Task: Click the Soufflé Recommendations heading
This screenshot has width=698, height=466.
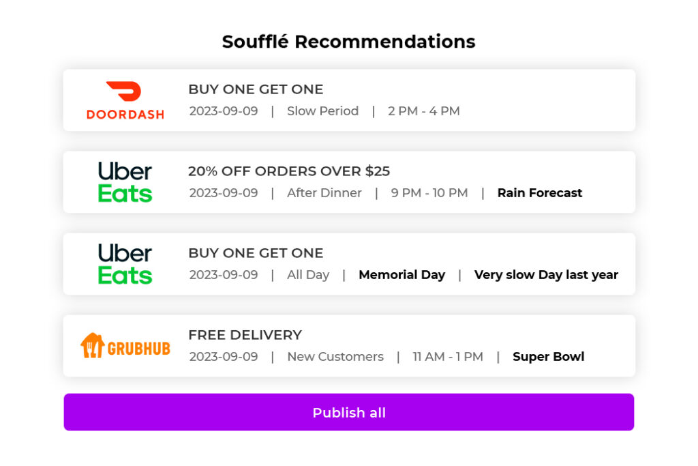Action: [x=348, y=42]
